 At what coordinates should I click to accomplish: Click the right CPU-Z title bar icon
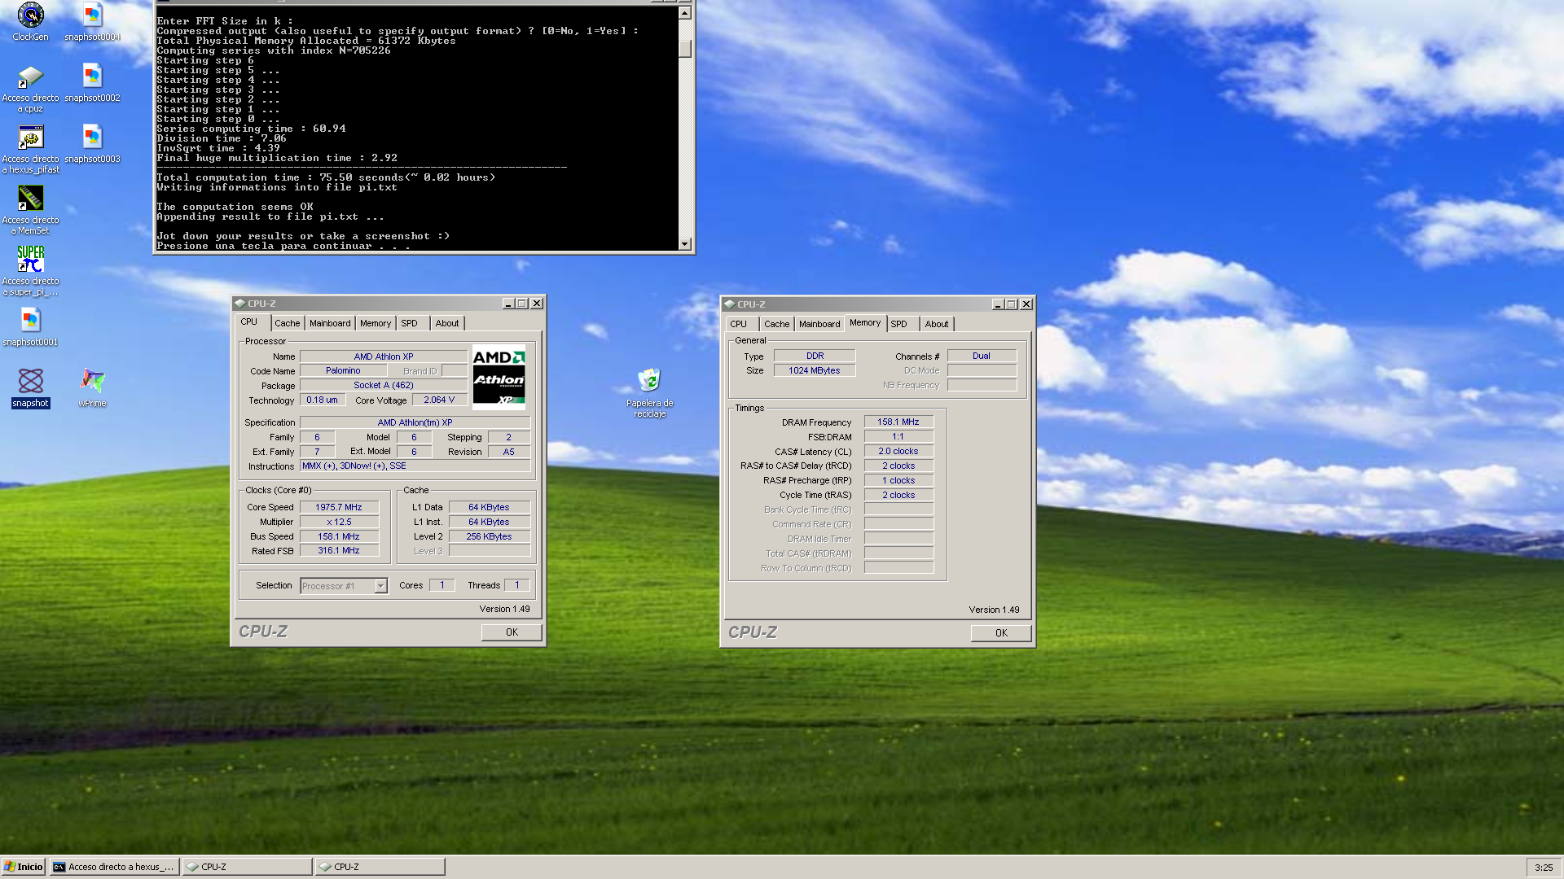pos(729,304)
